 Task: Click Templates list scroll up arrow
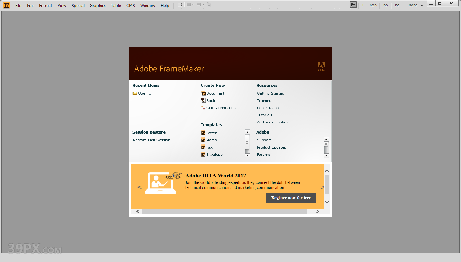pos(248,132)
